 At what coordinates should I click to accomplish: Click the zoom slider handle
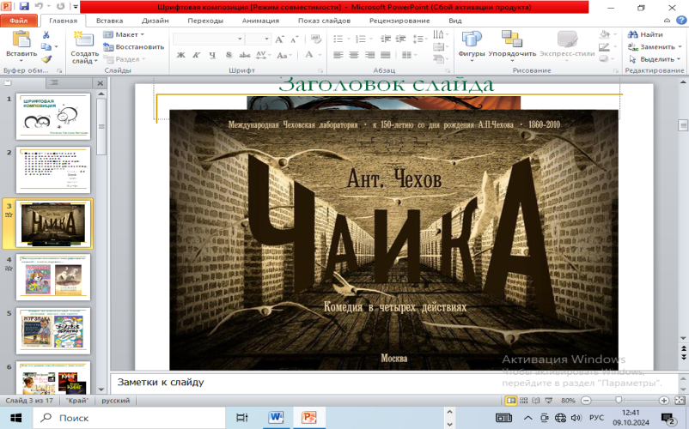coord(619,400)
